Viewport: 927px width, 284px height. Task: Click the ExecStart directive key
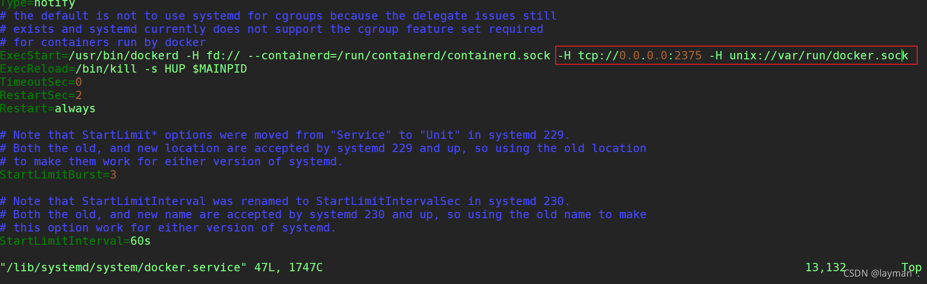(x=30, y=56)
